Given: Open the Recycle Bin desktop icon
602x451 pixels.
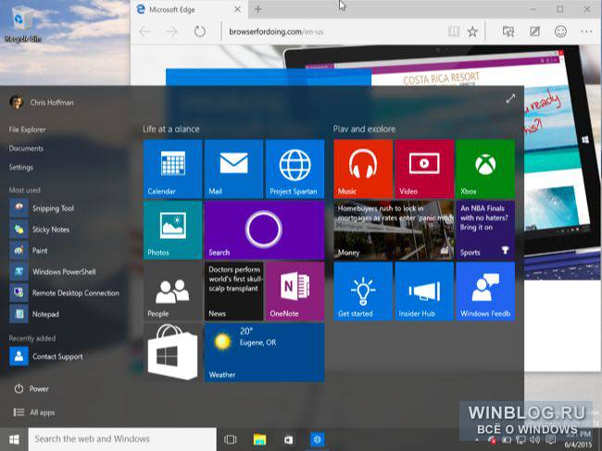Looking at the screenshot, I should tap(23, 24).
